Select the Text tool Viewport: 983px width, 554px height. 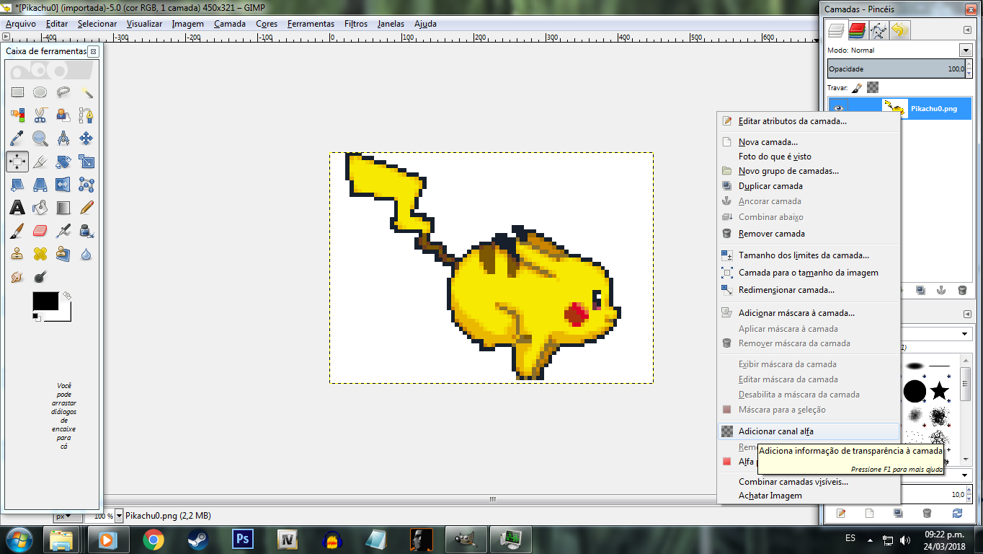[x=17, y=208]
